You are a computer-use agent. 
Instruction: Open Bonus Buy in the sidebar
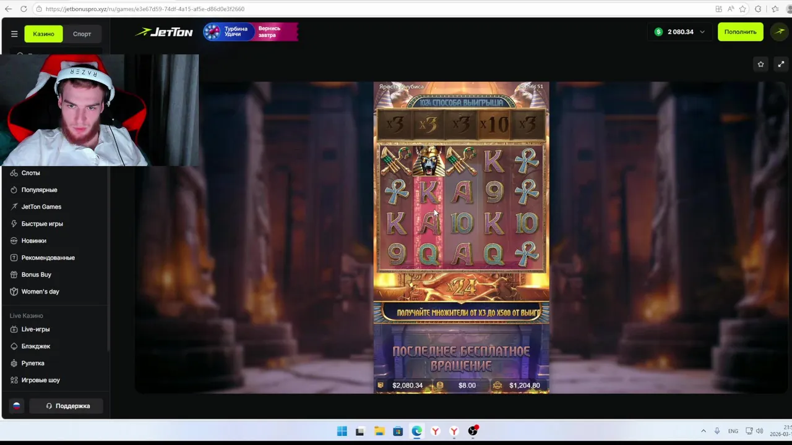36,274
